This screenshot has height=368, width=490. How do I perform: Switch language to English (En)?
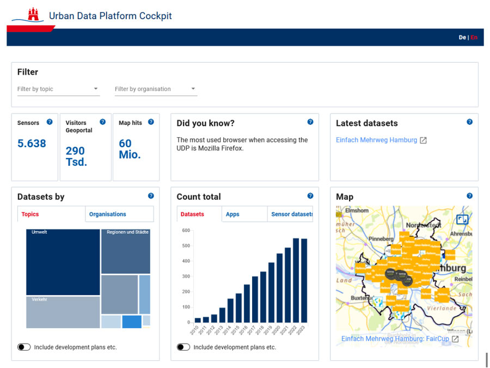(474, 38)
